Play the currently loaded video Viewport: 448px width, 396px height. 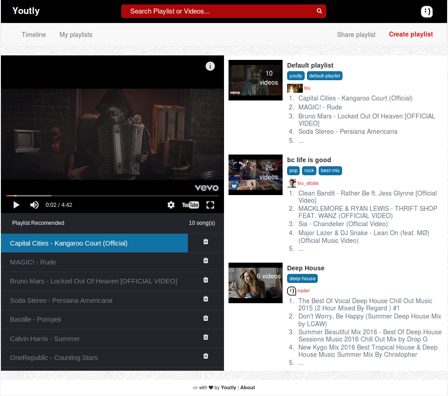tap(16, 205)
